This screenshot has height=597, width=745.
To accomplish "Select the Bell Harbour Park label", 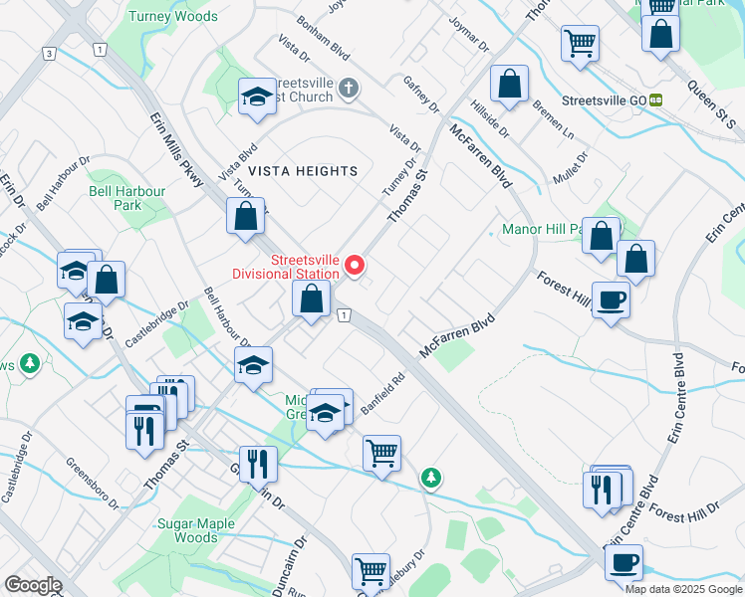I will pyautogui.click(x=127, y=198).
